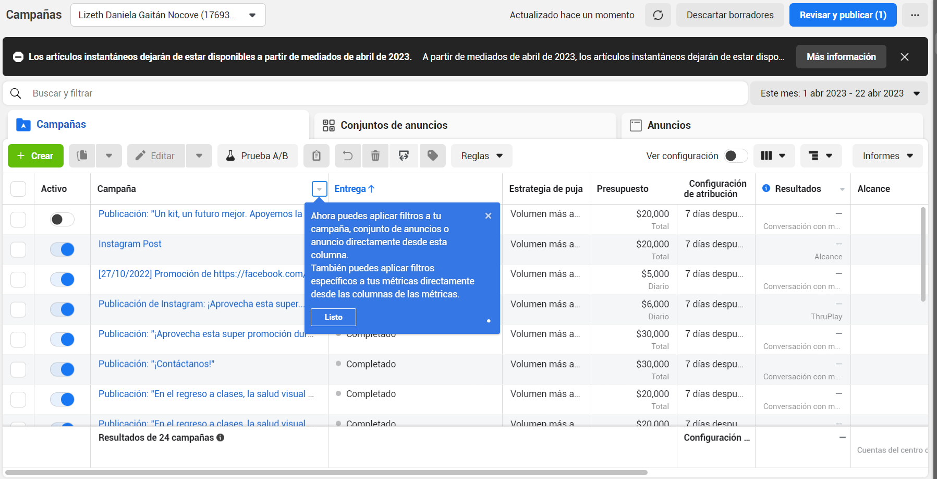Click info icon beside Resultados de 24 campañas
The width and height of the screenshot is (937, 479).
click(x=221, y=438)
